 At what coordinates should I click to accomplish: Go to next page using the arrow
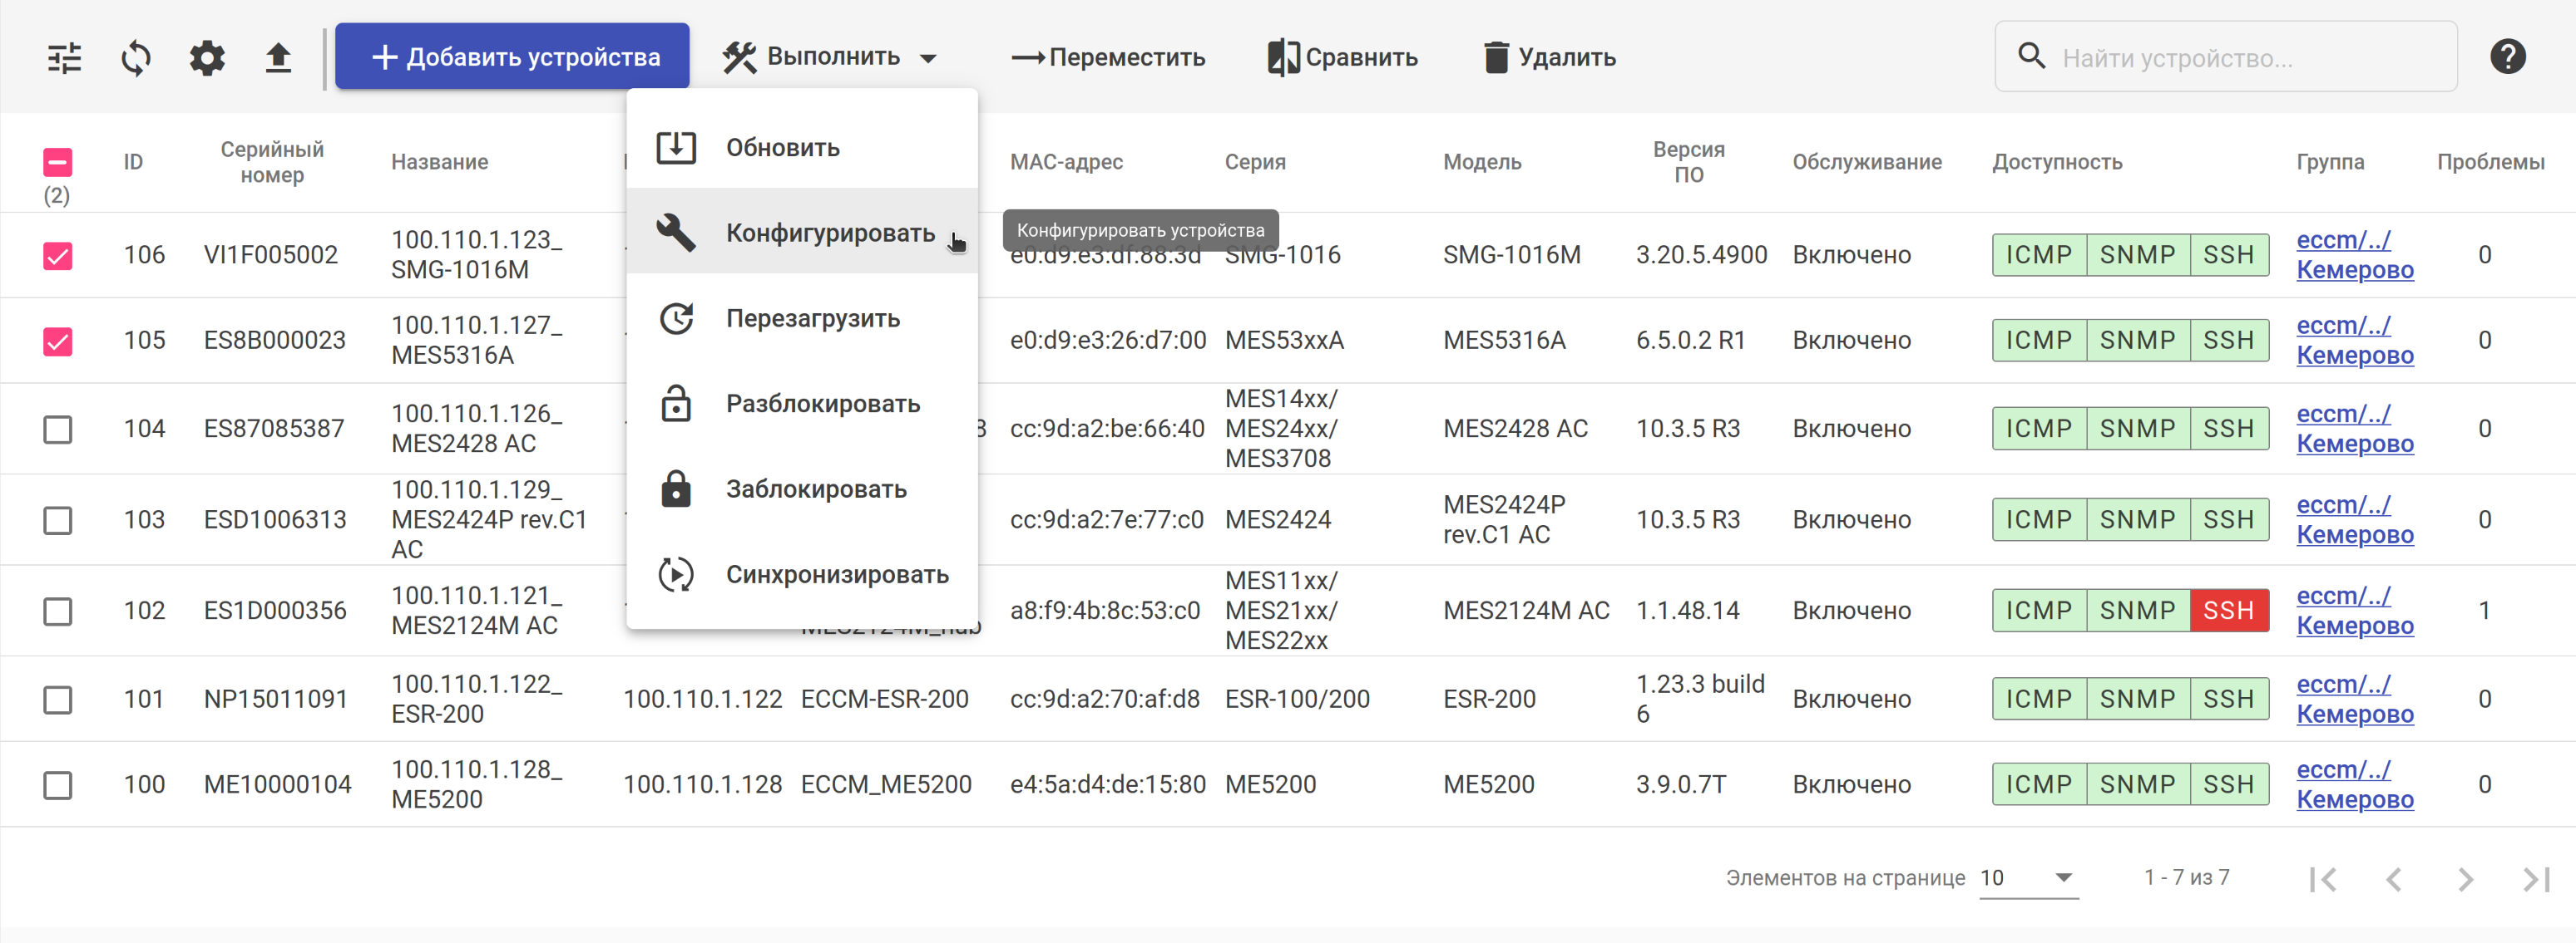coord(2465,879)
